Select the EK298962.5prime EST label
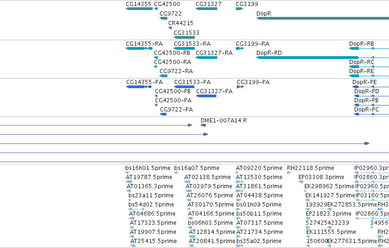Screen dimensions: 389x248 click(x=329, y=186)
